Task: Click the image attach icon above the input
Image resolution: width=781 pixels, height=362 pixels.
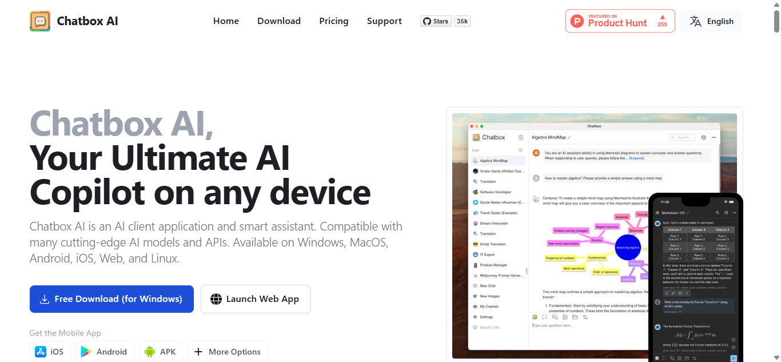Action: tap(565, 317)
